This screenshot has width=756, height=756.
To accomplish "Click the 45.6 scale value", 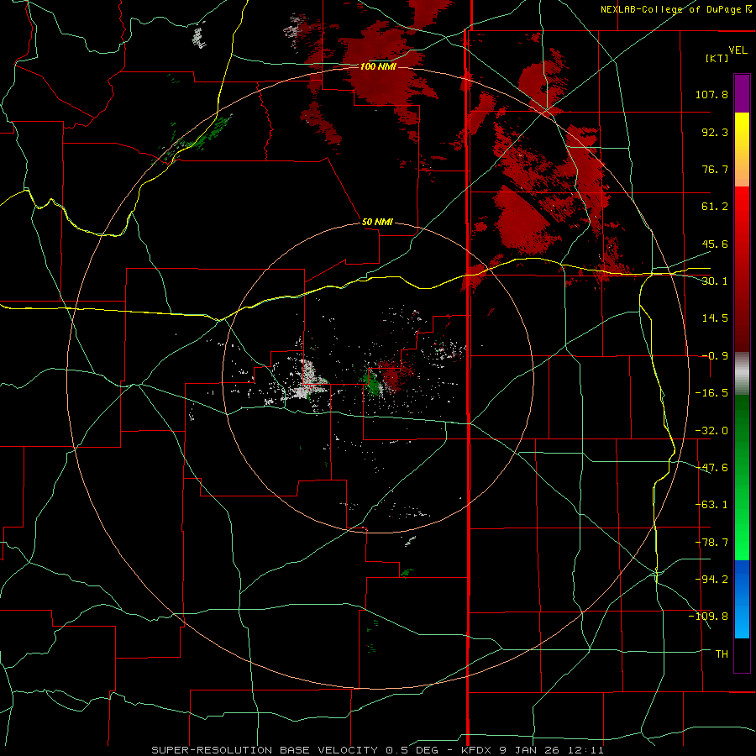I will [715, 244].
